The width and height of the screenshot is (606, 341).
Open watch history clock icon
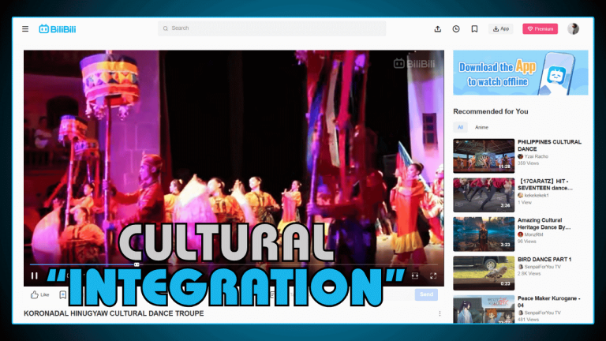pos(456,29)
